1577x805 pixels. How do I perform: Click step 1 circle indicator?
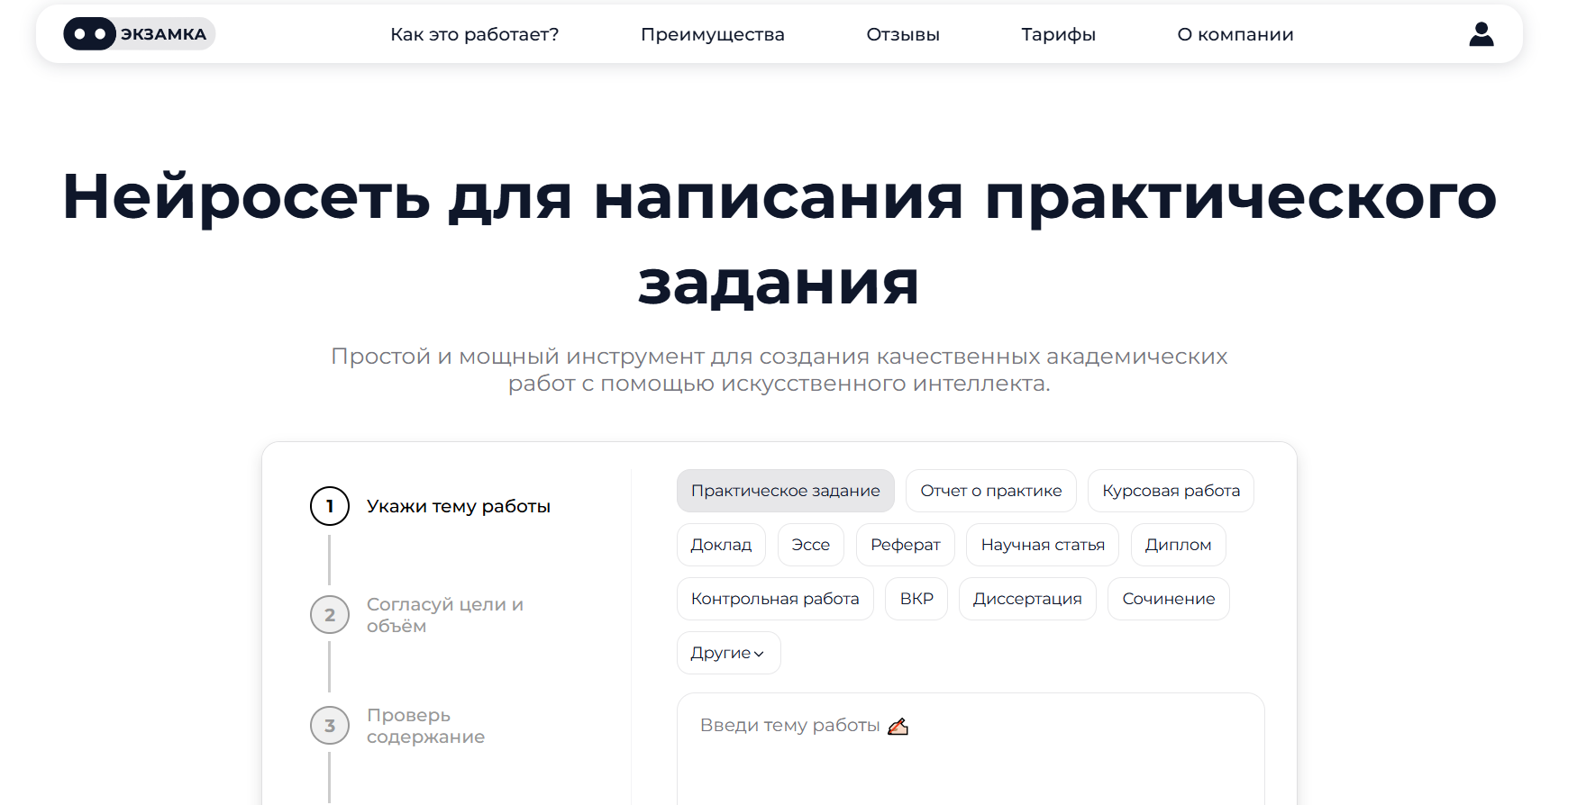click(330, 506)
